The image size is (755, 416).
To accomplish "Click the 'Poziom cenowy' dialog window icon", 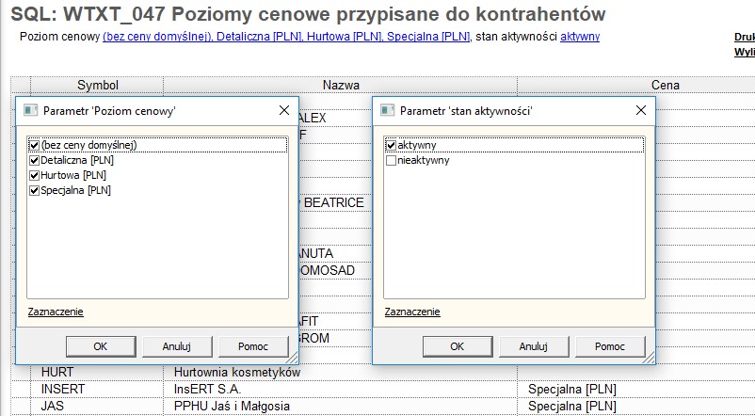I will click(31, 110).
